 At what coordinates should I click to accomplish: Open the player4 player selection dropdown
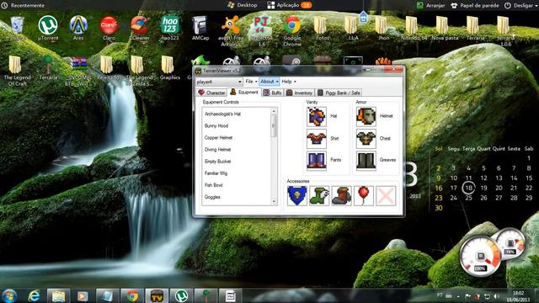[x=219, y=82]
